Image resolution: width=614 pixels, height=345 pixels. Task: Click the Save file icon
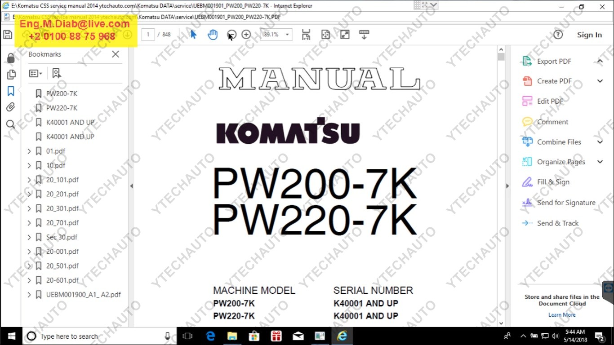tap(7, 35)
